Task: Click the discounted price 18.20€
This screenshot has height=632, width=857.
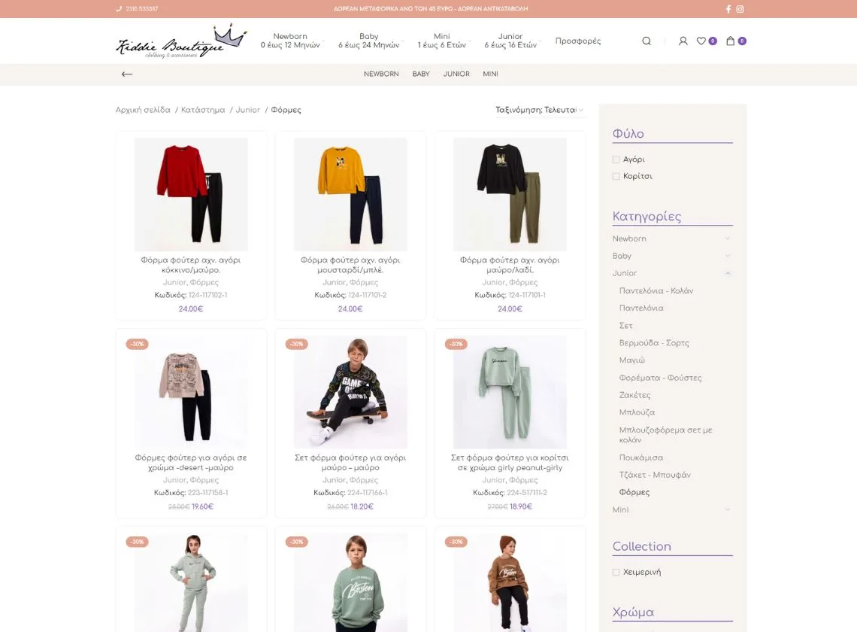Action: point(362,506)
